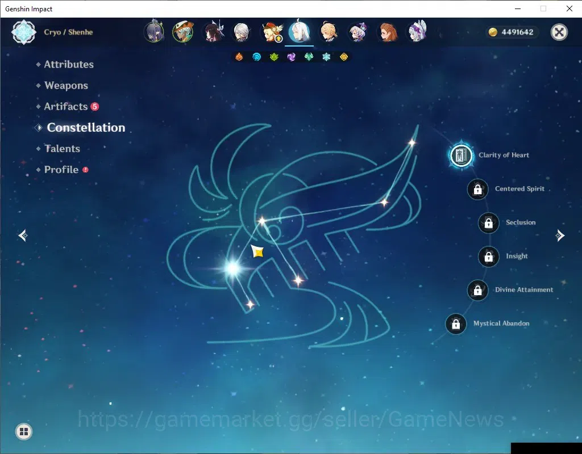Click the red alert badge beside Profile

pyautogui.click(x=85, y=170)
